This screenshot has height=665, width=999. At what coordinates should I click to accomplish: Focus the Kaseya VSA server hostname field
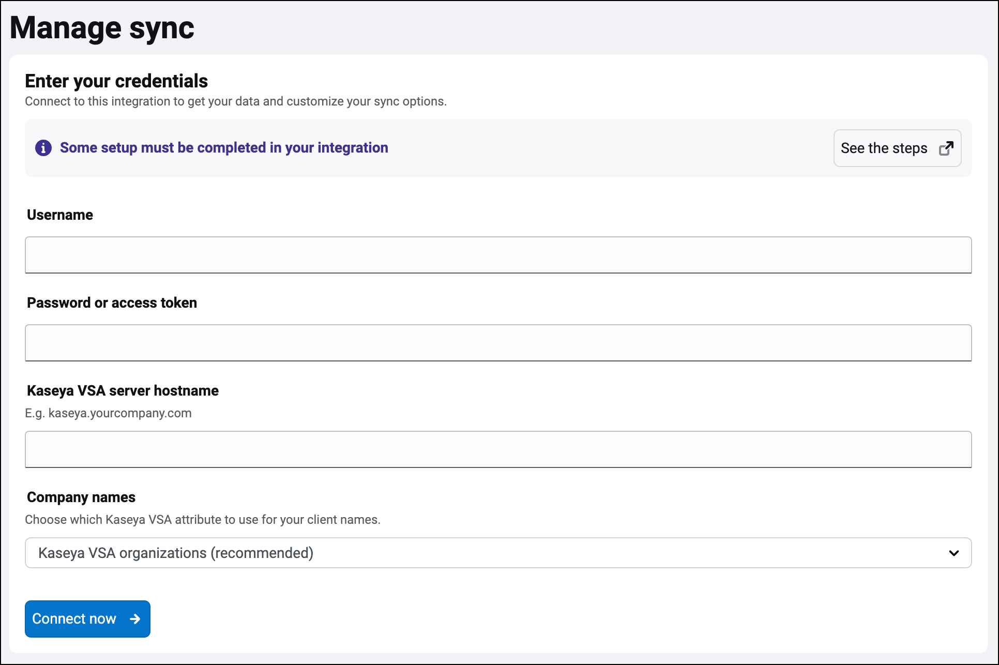(x=498, y=449)
